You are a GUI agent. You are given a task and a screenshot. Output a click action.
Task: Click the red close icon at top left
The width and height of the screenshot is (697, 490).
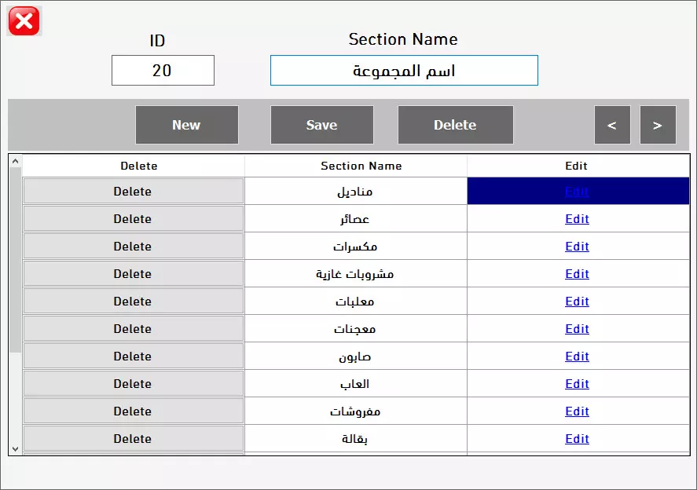[x=23, y=21]
